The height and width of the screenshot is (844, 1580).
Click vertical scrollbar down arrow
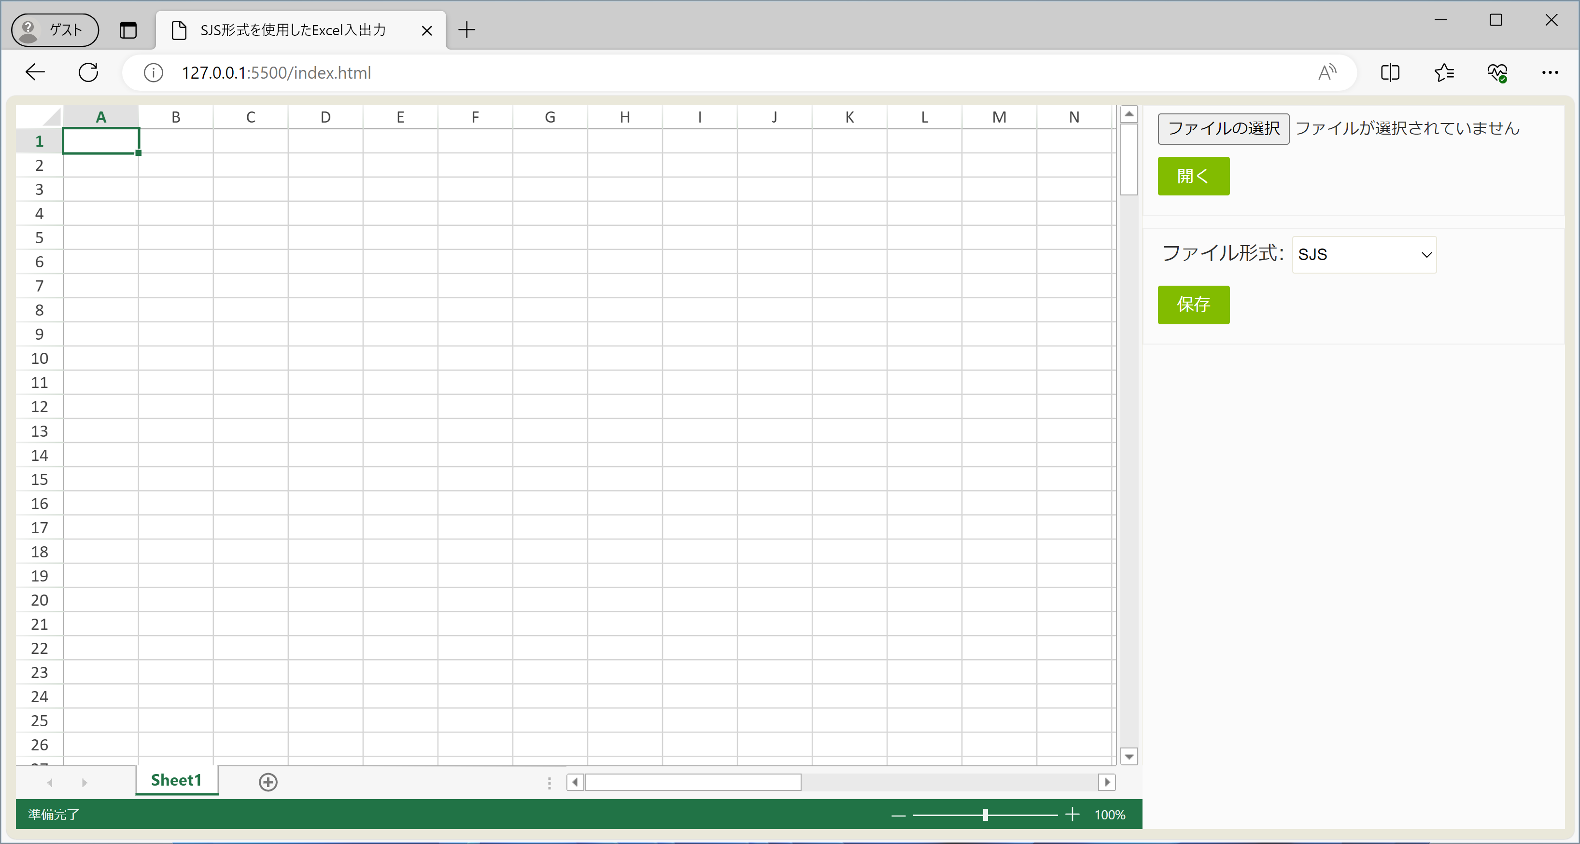(x=1129, y=757)
